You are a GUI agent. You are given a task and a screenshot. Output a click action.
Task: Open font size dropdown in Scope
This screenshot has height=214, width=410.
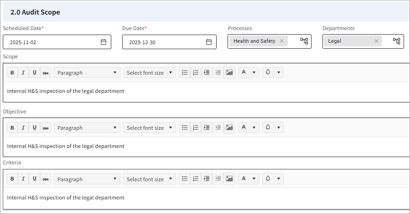pyautogui.click(x=150, y=72)
